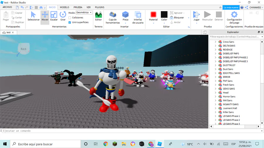Pick the Girar rotate tool
The width and height of the screenshot is (264, 148).
(x=63, y=16)
